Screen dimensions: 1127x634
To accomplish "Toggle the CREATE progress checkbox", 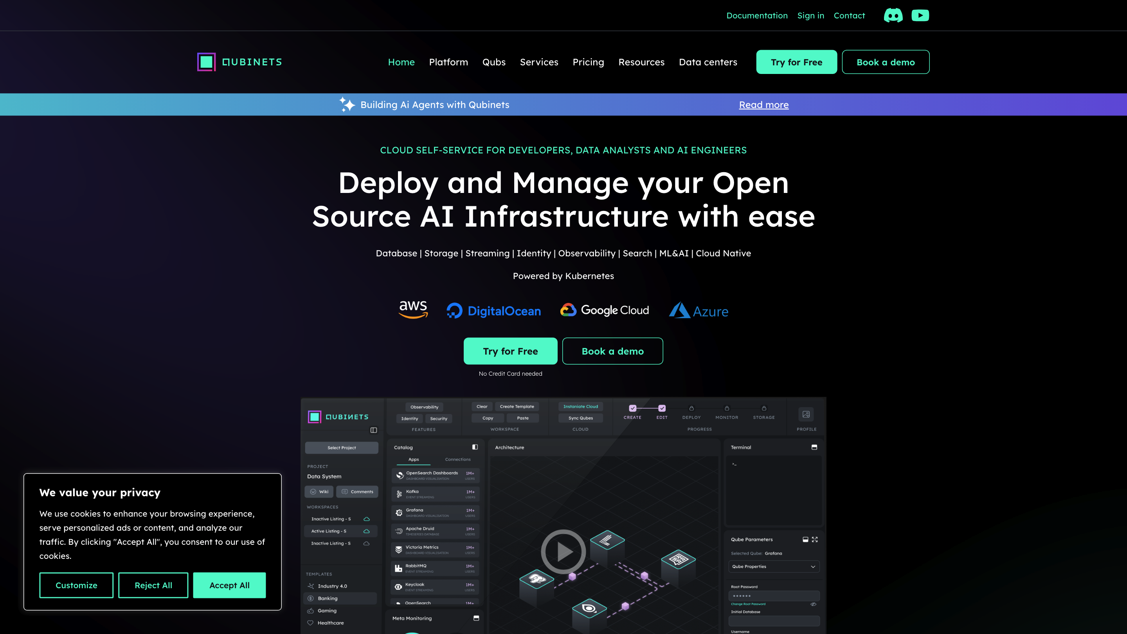I will 632,408.
